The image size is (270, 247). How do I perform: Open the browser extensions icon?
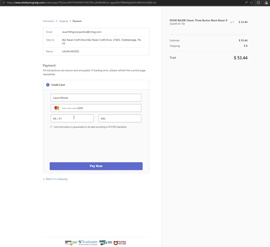tap(258, 3)
